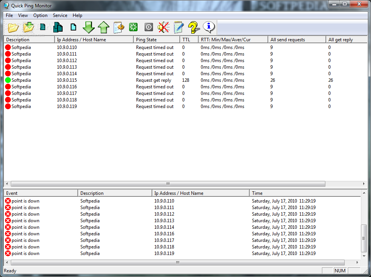Select event log IP 10.9.0.116

click(164, 234)
